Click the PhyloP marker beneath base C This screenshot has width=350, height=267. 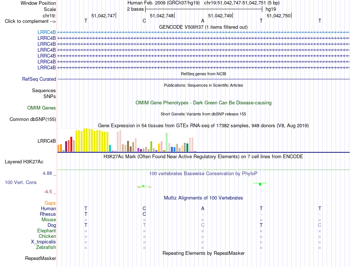[144, 186]
